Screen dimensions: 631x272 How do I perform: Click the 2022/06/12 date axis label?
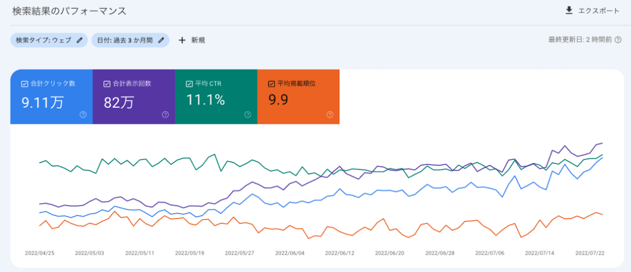(x=340, y=253)
